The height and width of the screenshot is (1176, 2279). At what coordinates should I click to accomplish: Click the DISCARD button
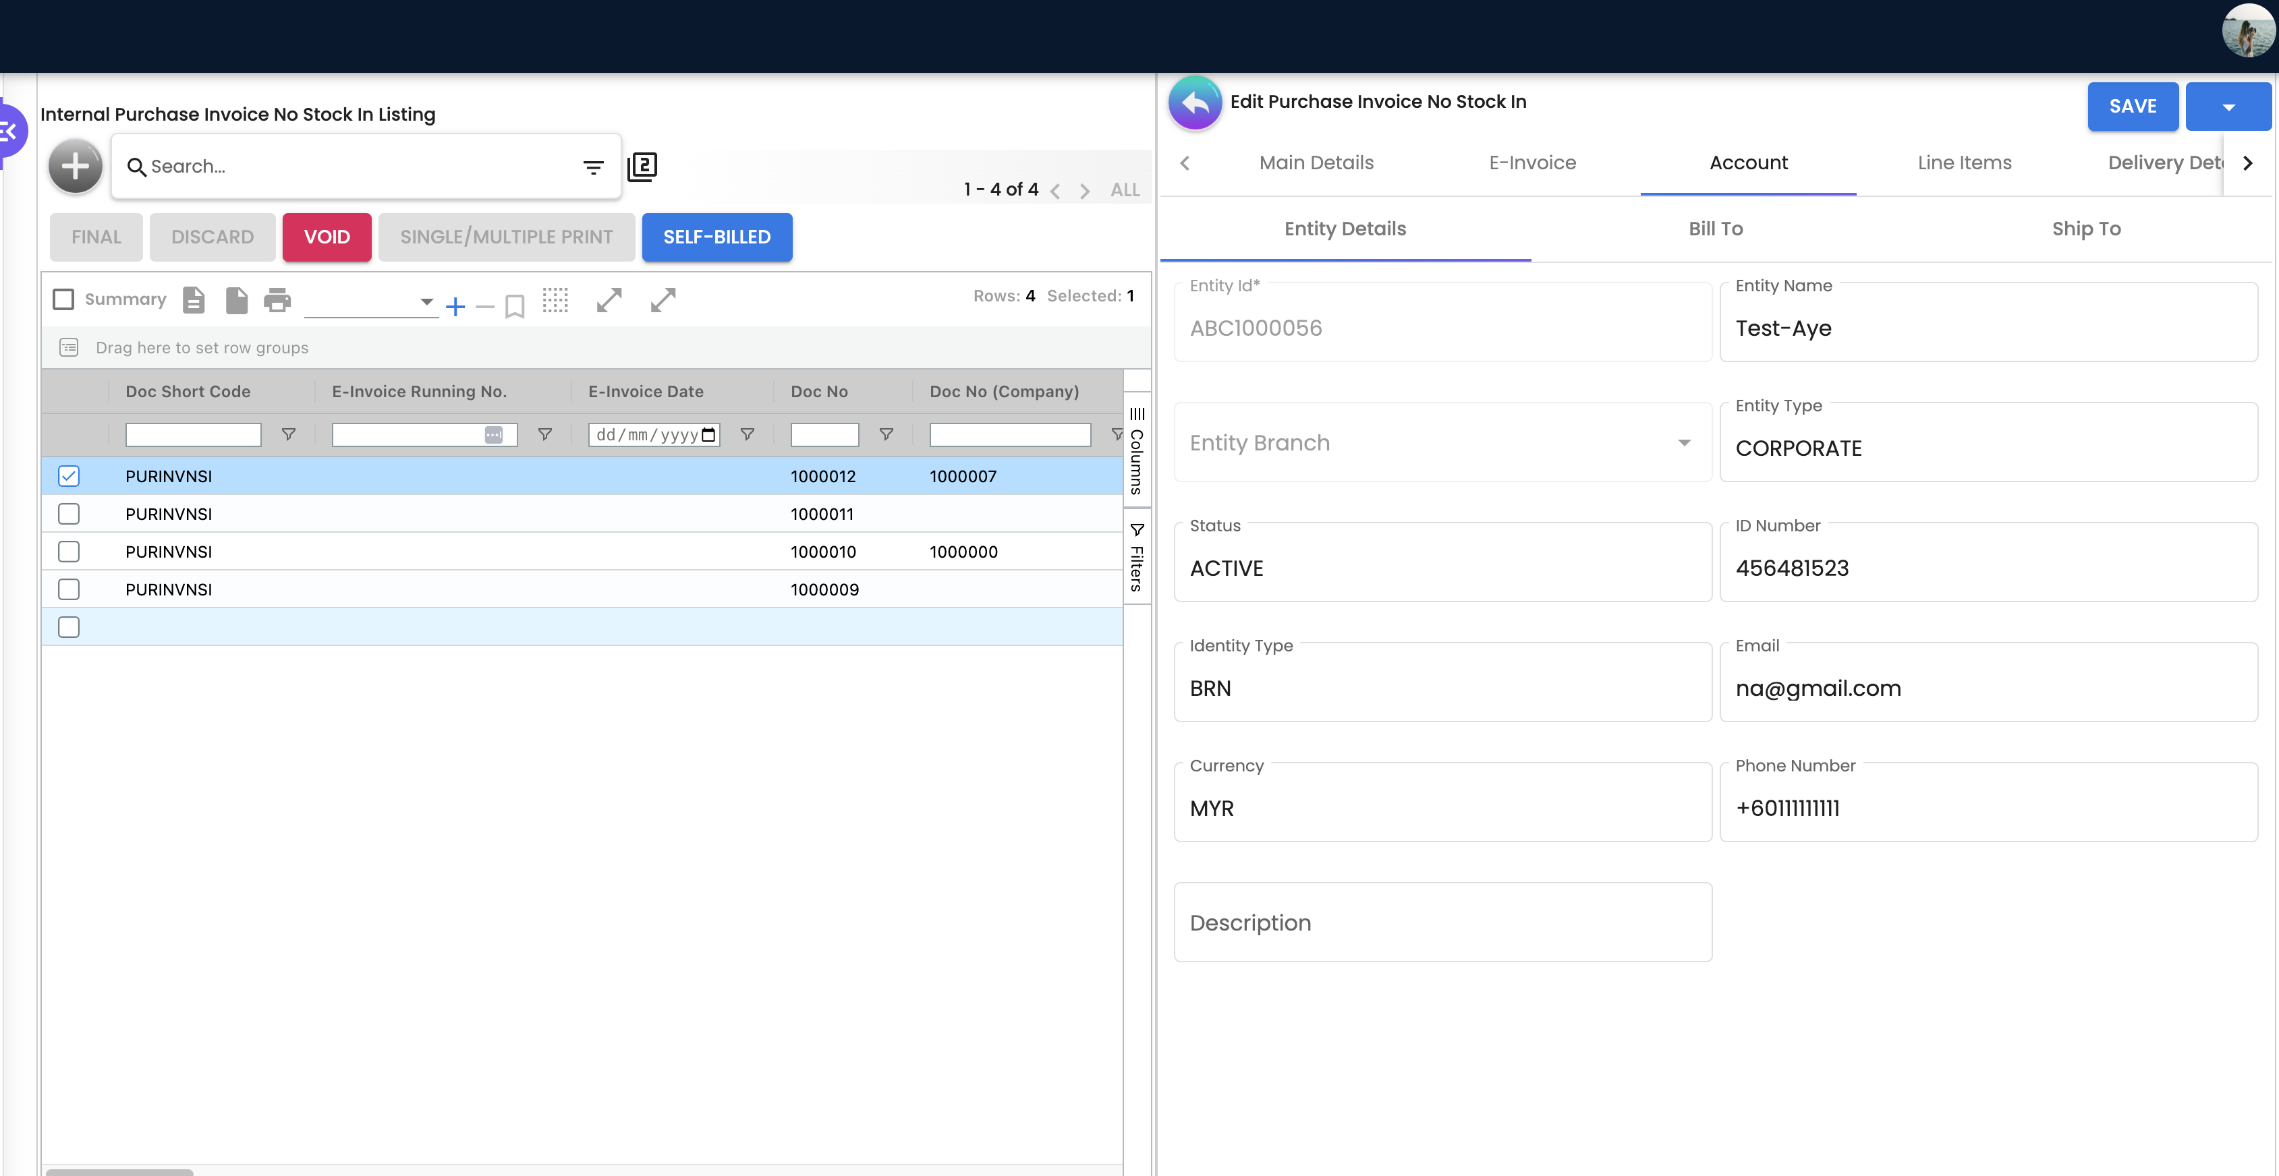coord(213,237)
